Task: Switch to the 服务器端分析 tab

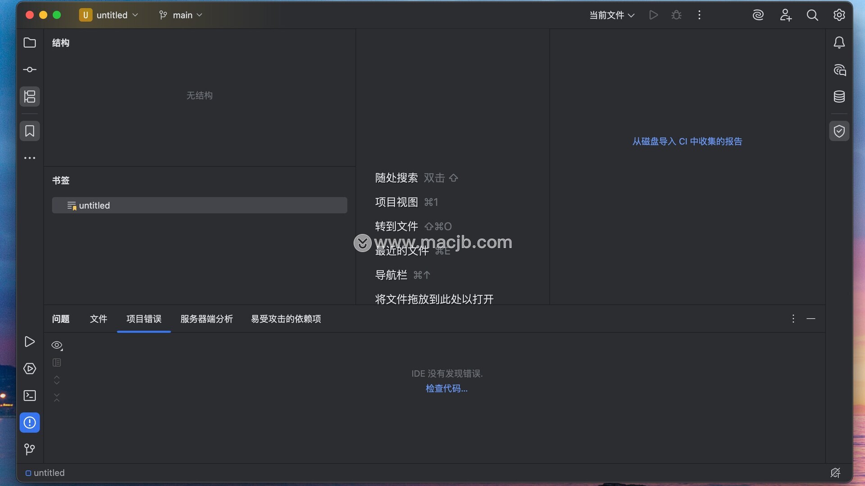Action: pos(206,319)
